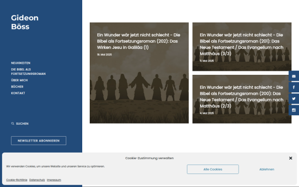
Task: Click the Suchen search link
Action: coord(22,124)
